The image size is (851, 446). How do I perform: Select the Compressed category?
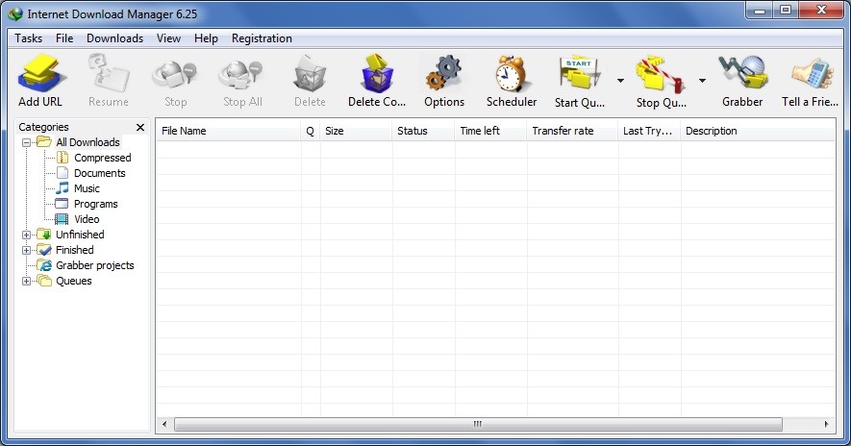(x=103, y=158)
